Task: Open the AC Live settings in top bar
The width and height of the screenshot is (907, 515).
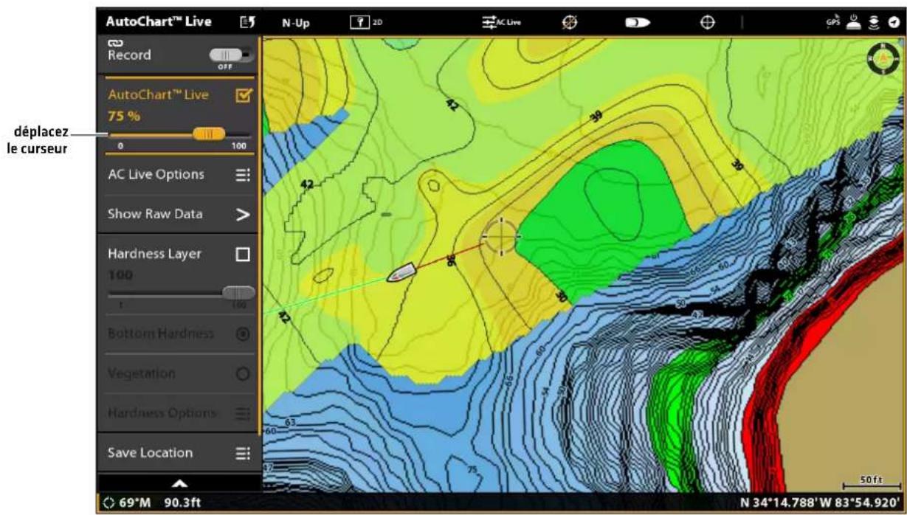Action: click(501, 22)
